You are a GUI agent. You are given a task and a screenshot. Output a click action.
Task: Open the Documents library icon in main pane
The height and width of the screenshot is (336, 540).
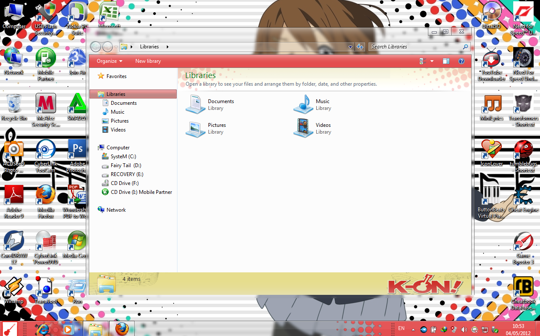(x=196, y=104)
